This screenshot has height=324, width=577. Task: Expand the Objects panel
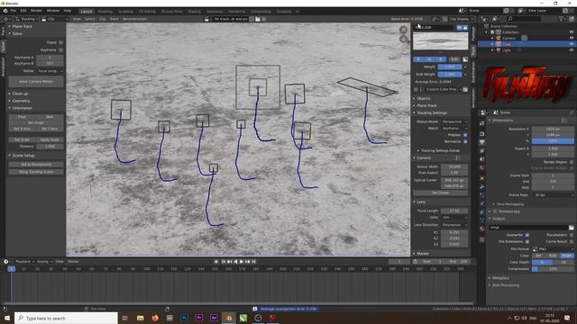click(423, 98)
